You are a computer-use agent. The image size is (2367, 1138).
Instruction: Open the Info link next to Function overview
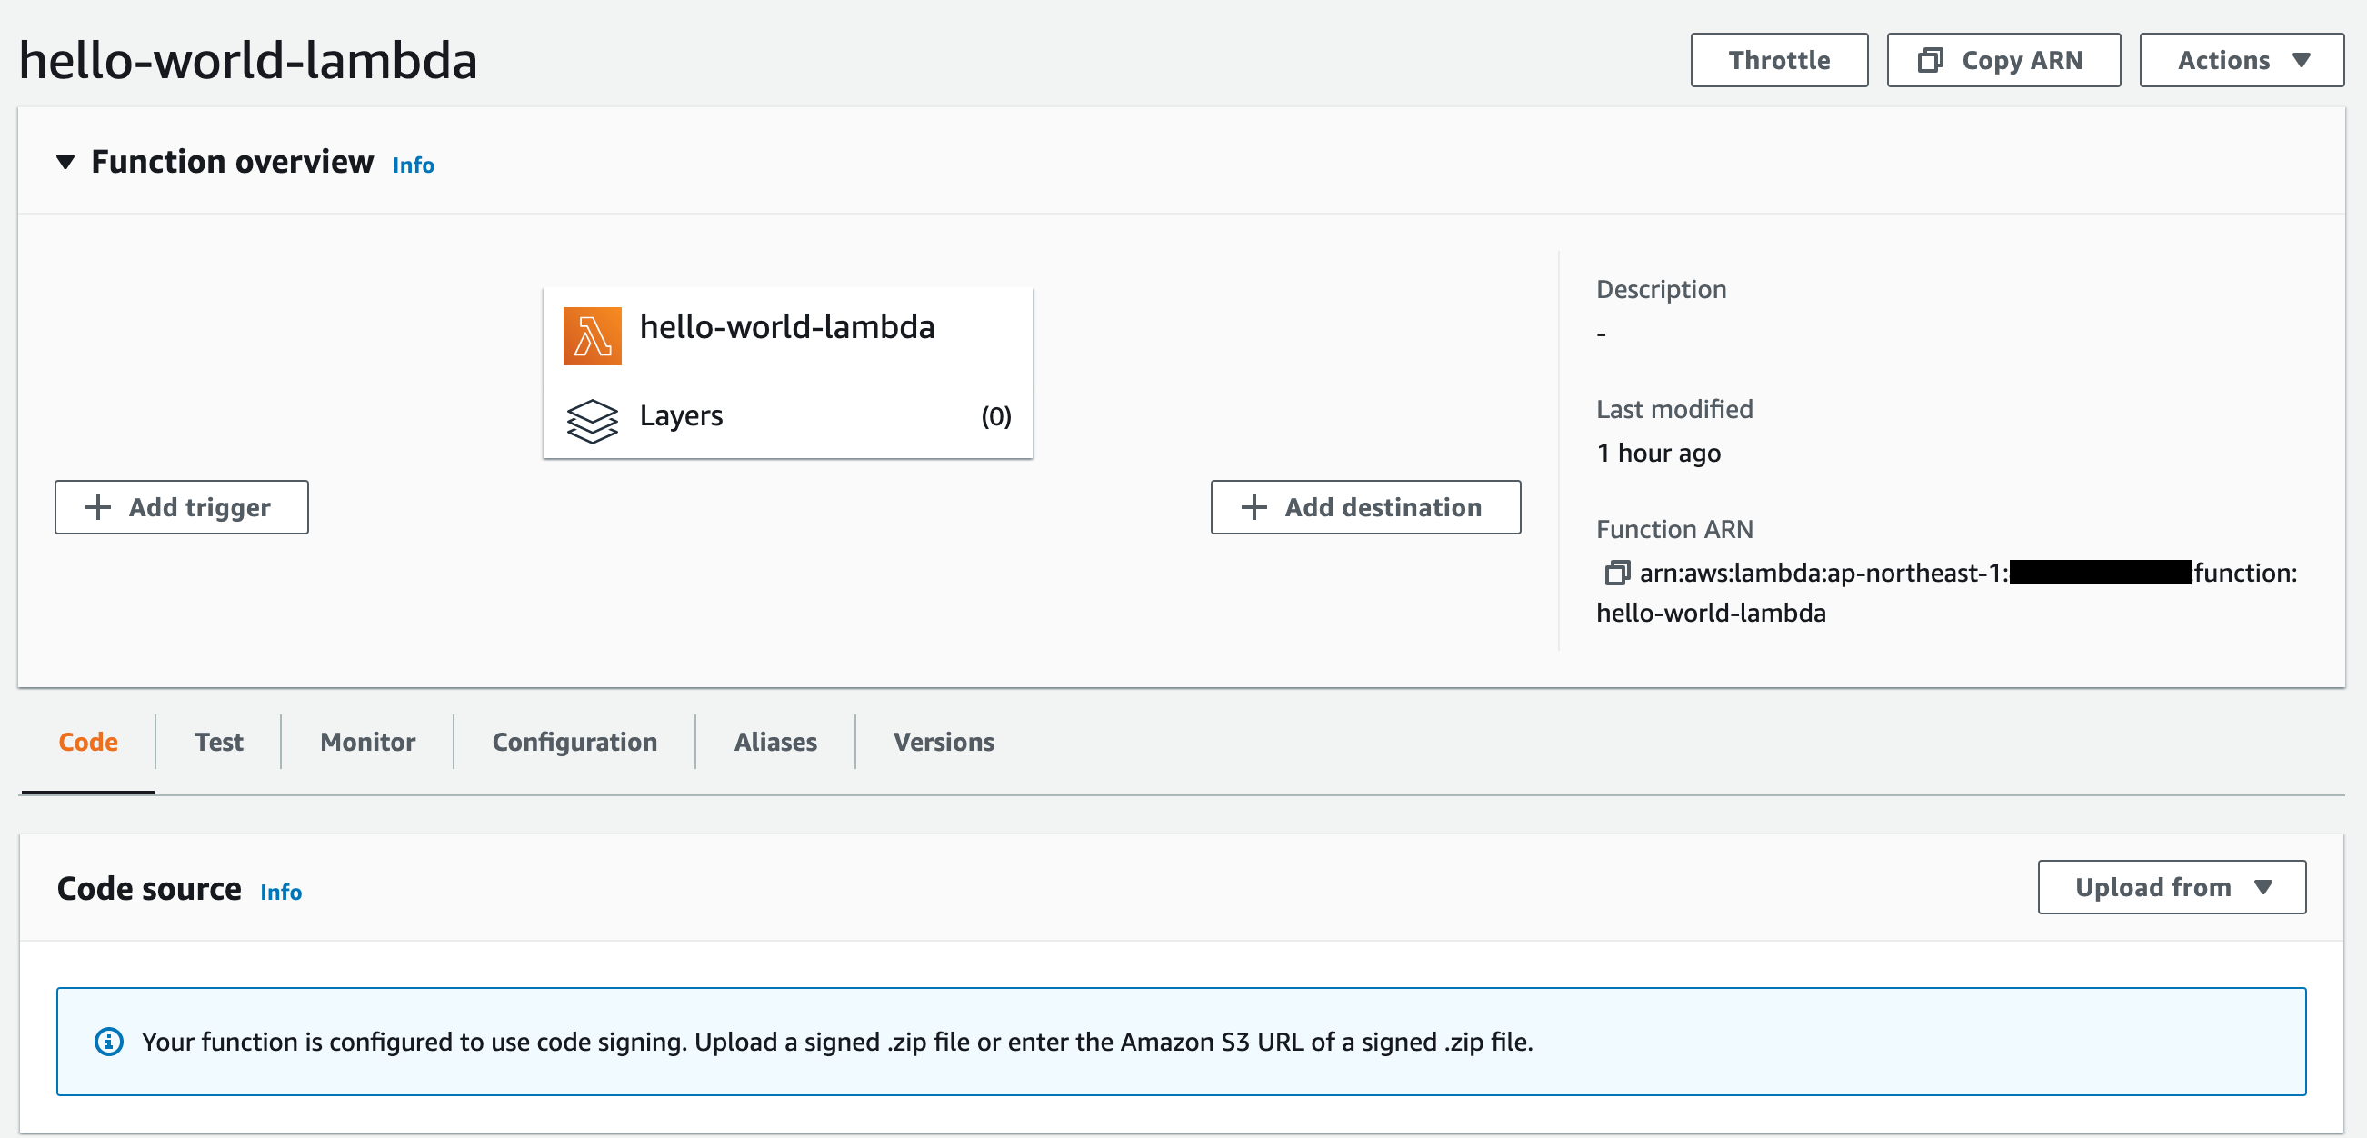[x=414, y=165]
